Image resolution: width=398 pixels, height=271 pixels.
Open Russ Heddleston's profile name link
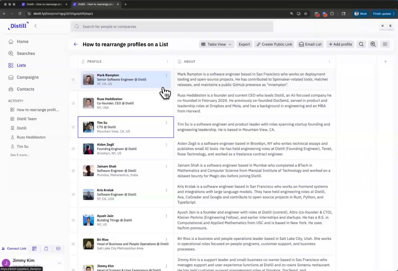tap(109, 99)
